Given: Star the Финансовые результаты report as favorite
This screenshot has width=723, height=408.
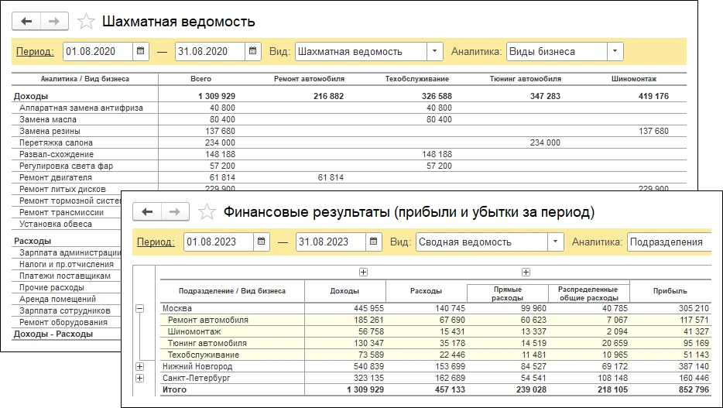Looking at the screenshot, I should tap(207, 211).
